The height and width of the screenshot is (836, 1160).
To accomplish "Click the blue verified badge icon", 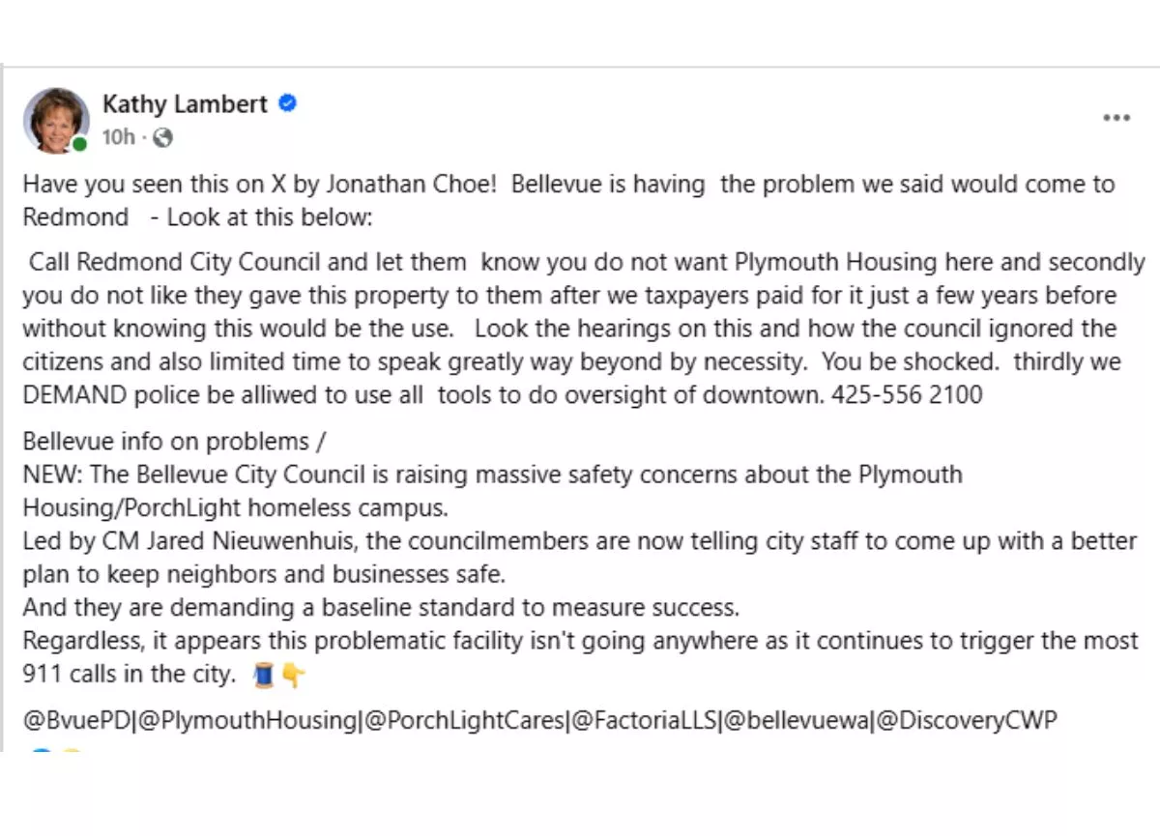I will (287, 103).
